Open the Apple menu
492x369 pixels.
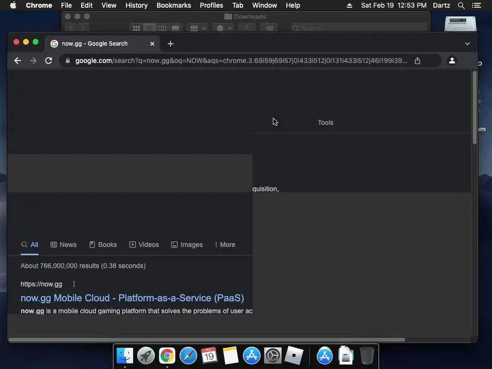[x=13, y=5]
